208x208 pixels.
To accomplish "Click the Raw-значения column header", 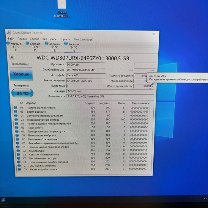I will click(140, 103).
